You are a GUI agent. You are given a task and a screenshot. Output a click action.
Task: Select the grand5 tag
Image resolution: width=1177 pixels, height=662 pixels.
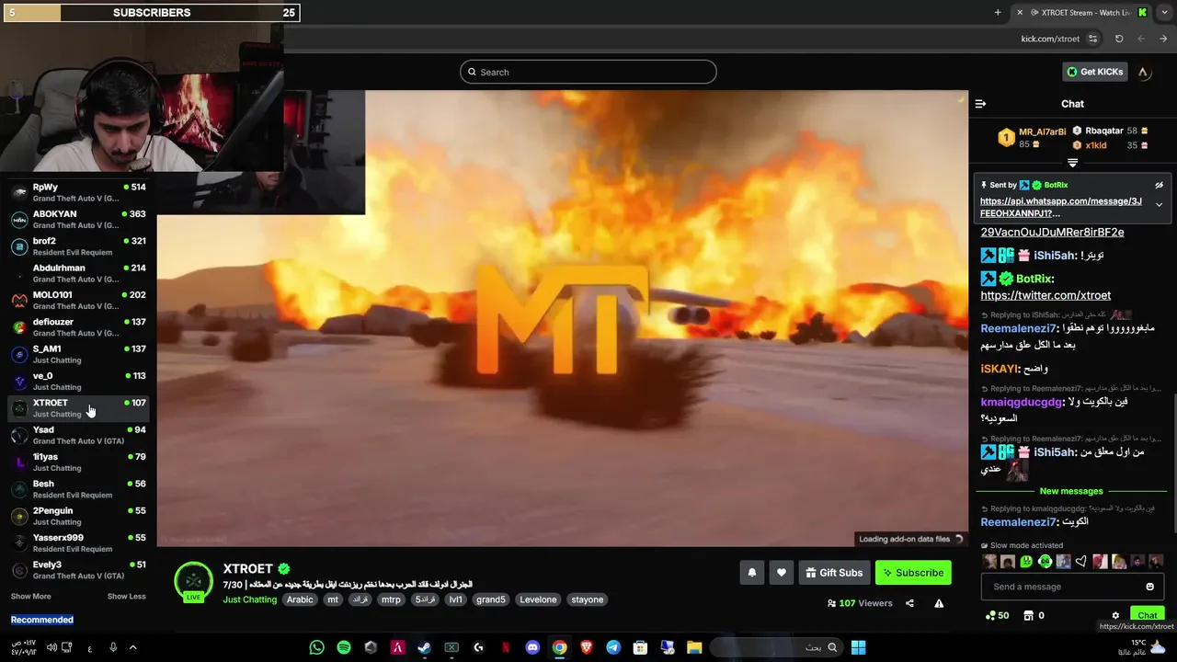[490, 599]
